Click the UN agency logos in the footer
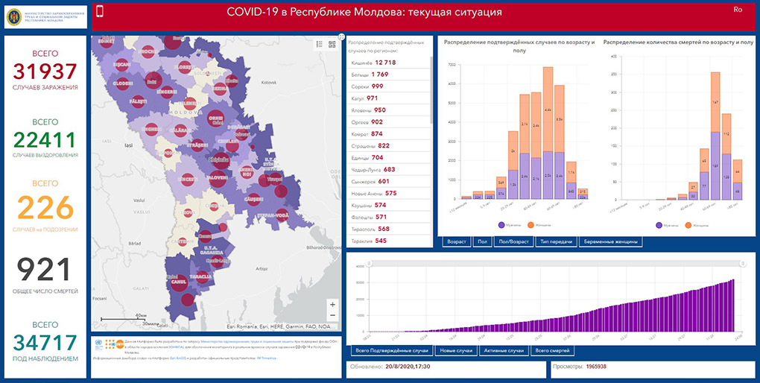 (x=108, y=343)
